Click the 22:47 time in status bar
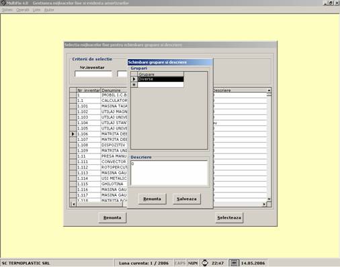 coord(218,263)
